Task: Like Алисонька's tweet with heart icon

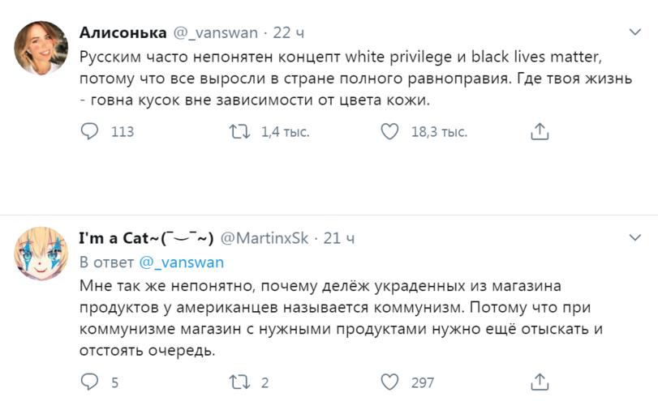Action: point(389,131)
